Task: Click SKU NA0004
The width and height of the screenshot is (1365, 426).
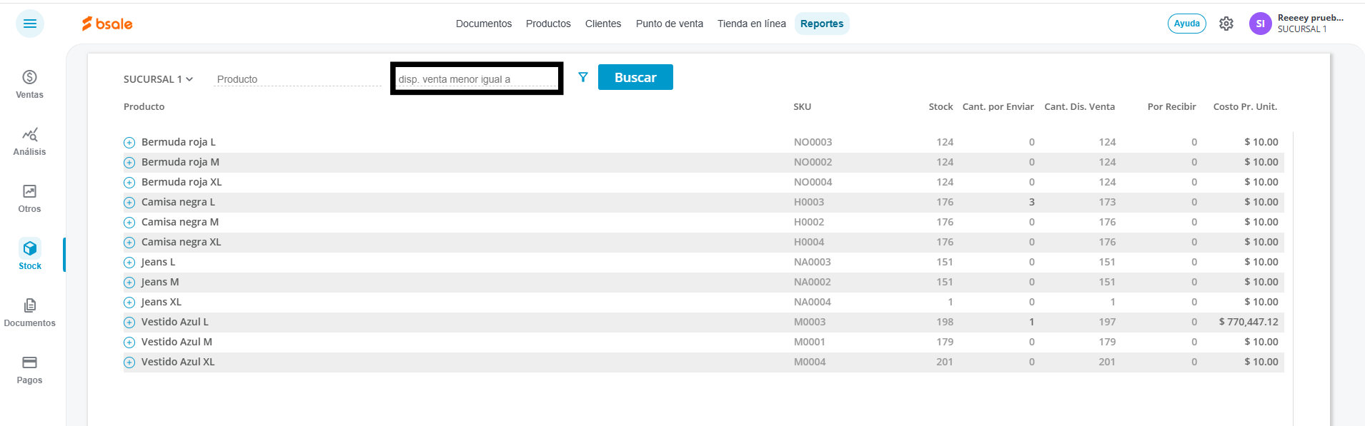Action: 813,303
